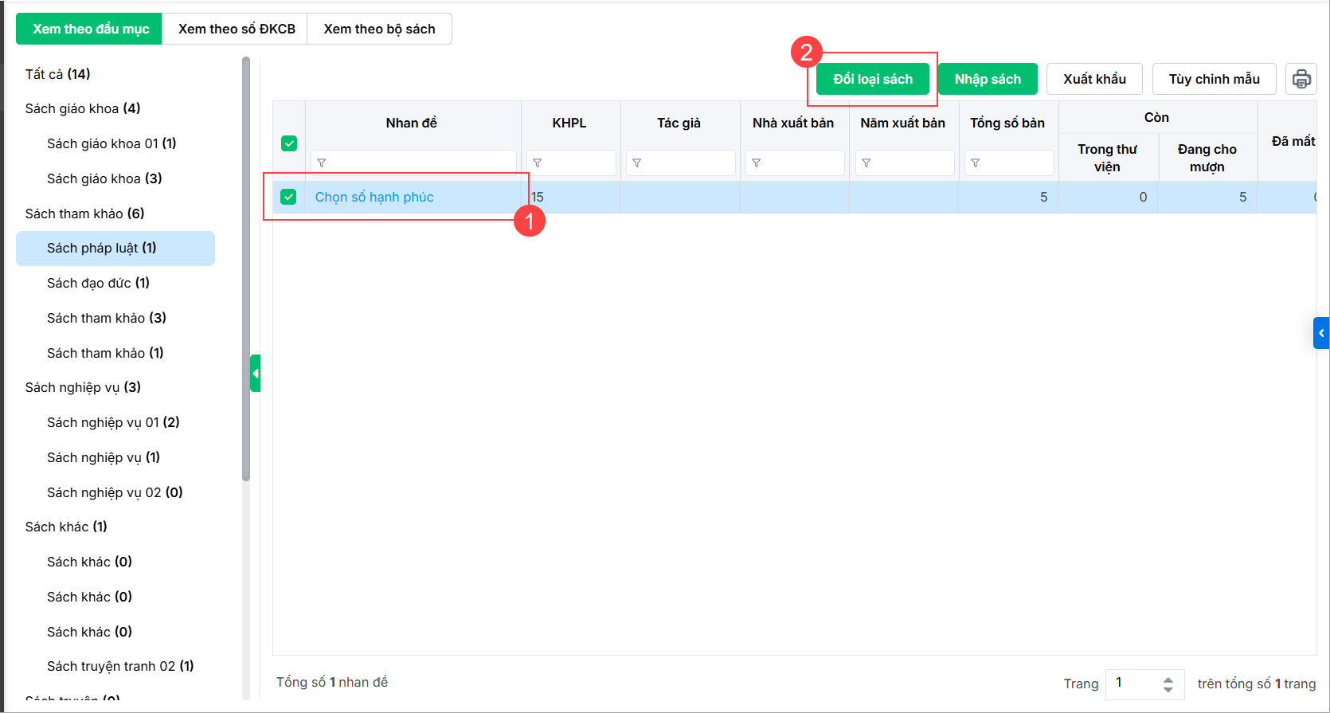This screenshot has height=713, width=1330.
Task: Click the Xuất khẩu button
Action: [1094, 79]
